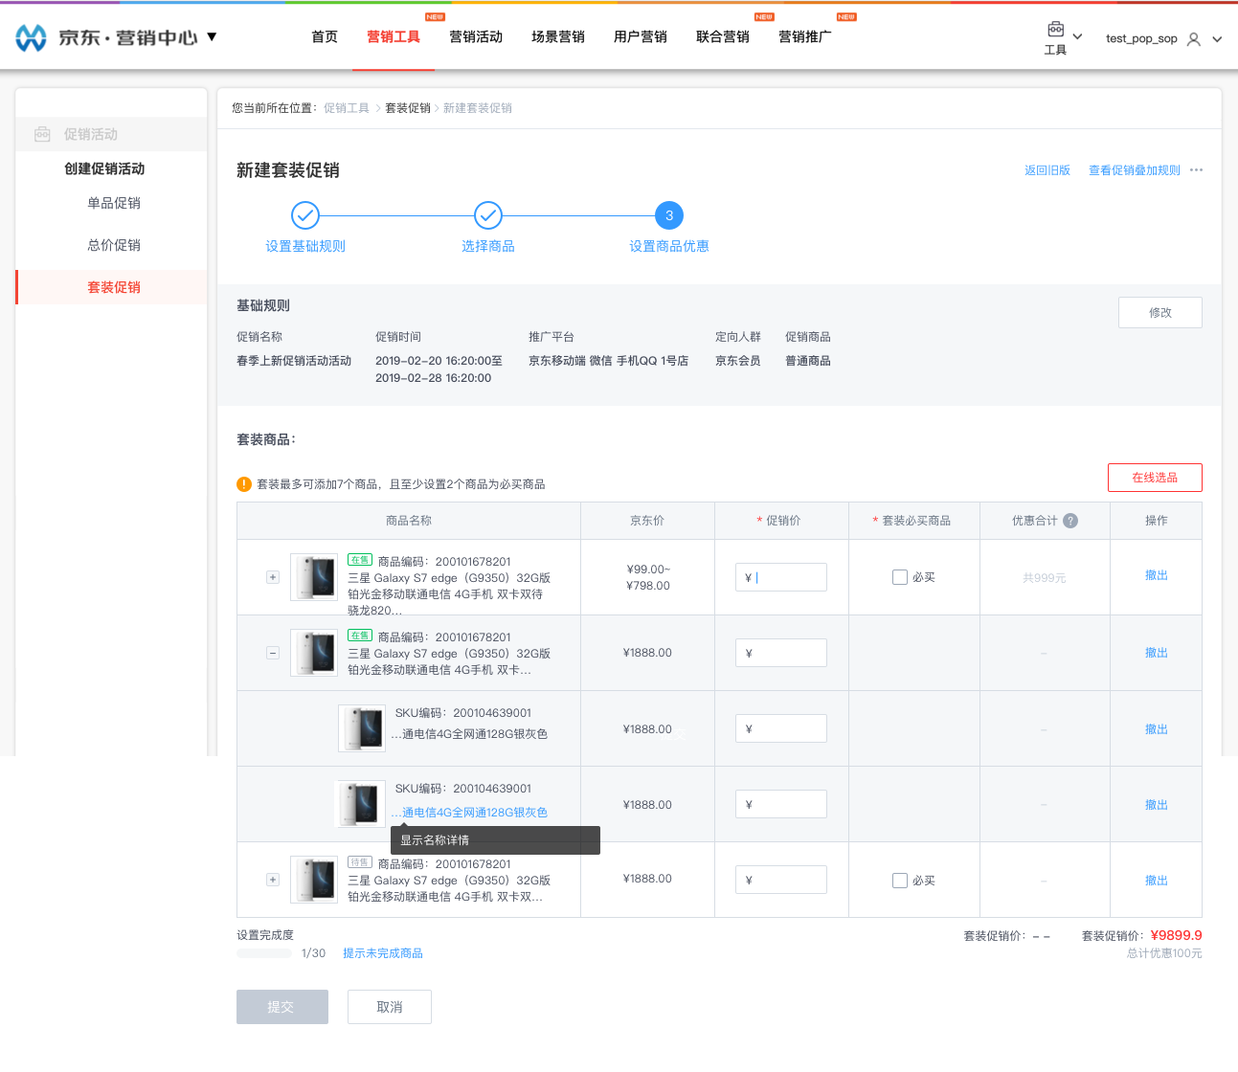Select 单品促销 in sidebar
Viewport: 1238px width, 1072px height.
[114, 203]
